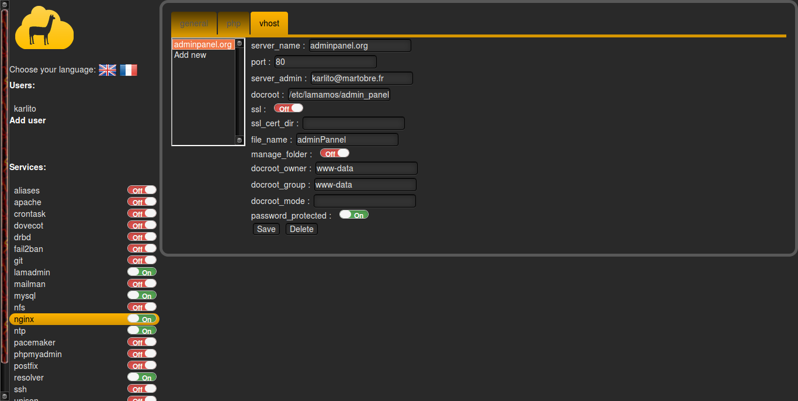Image resolution: width=798 pixels, height=401 pixels.
Task: Select the karlito user
Action: 25,109
